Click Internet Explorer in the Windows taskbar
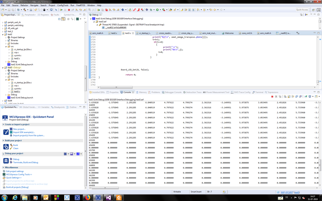 15,197
